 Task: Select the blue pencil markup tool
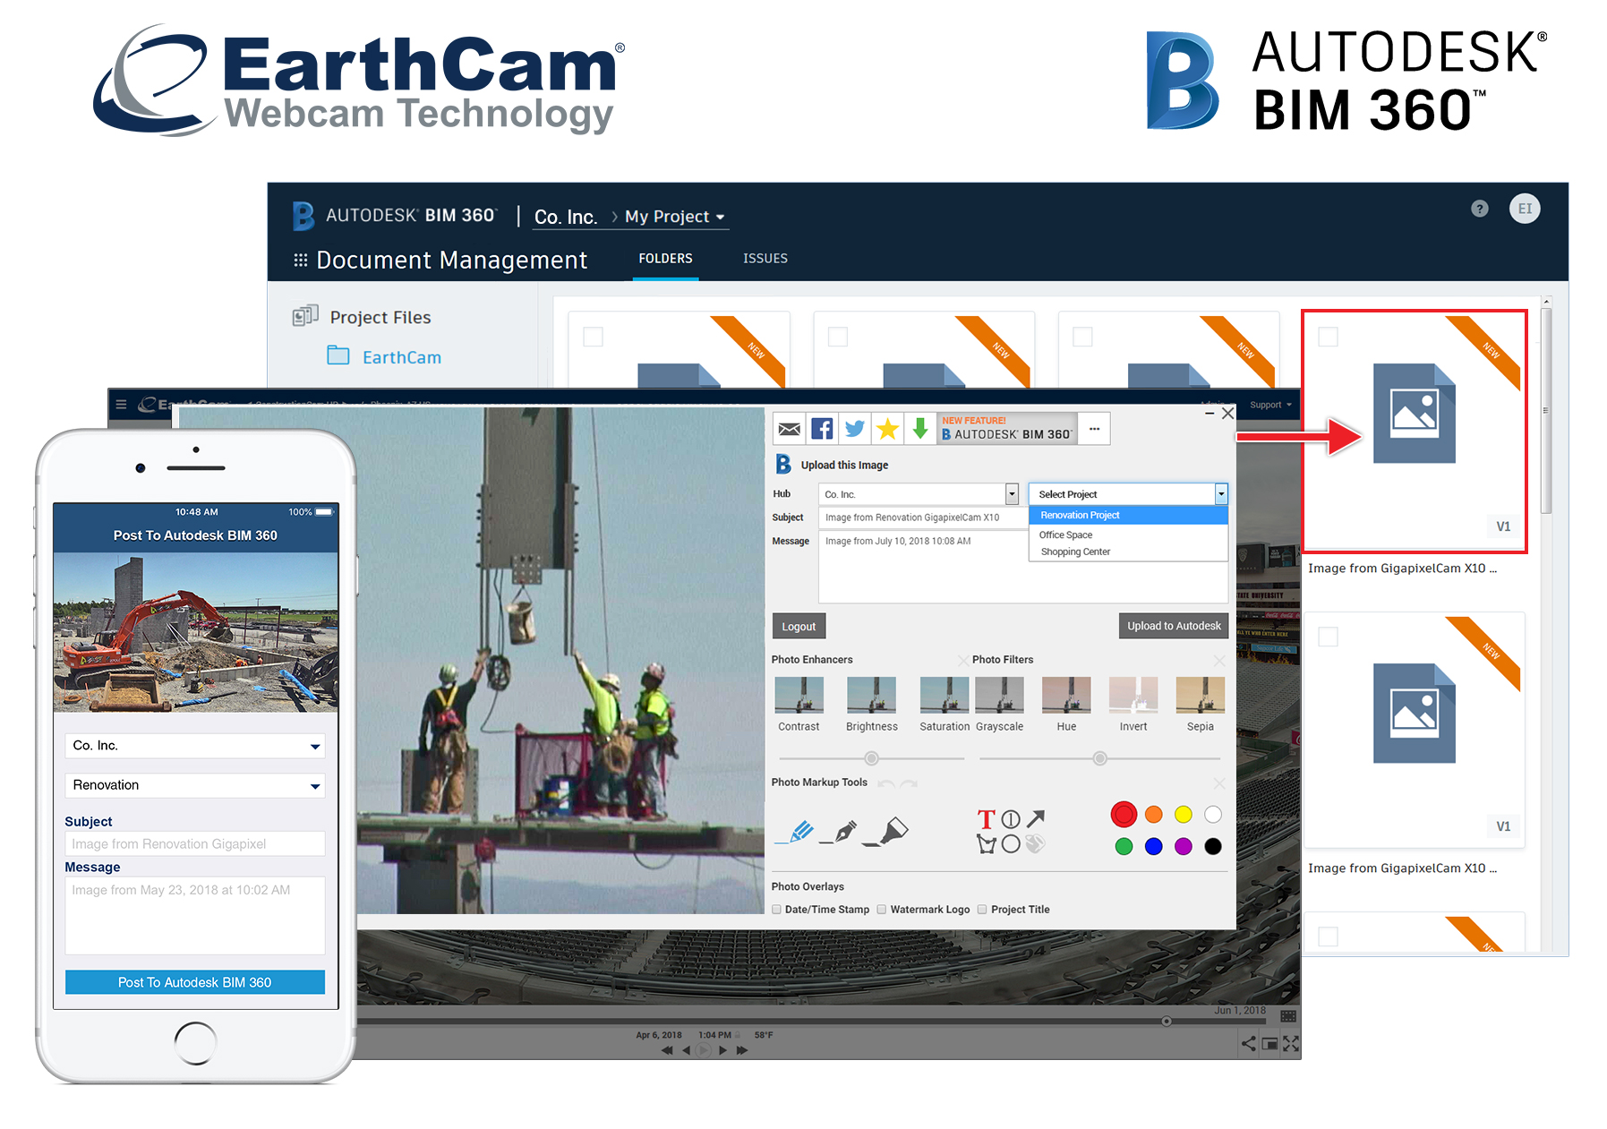click(795, 833)
